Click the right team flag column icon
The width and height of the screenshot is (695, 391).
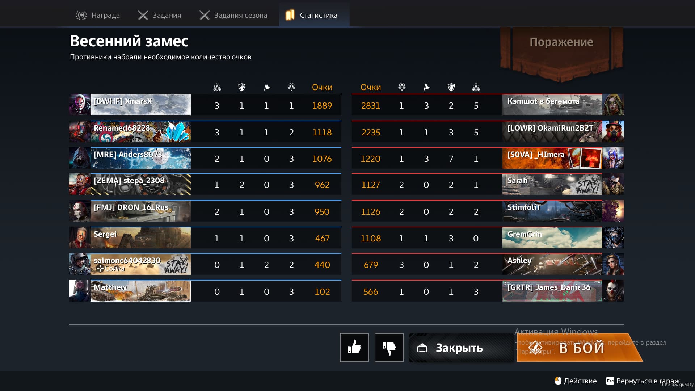(x=426, y=87)
